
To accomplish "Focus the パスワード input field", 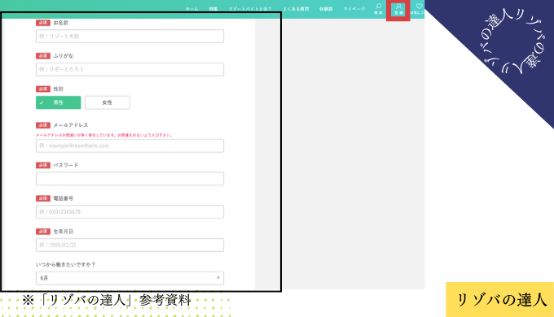I will point(130,179).
